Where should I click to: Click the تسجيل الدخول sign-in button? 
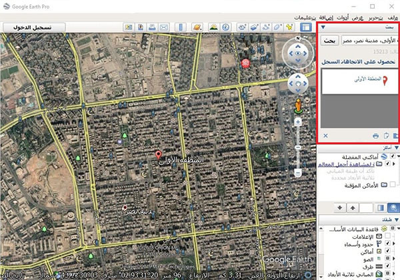pyautogui.click(x=34, y=27)
